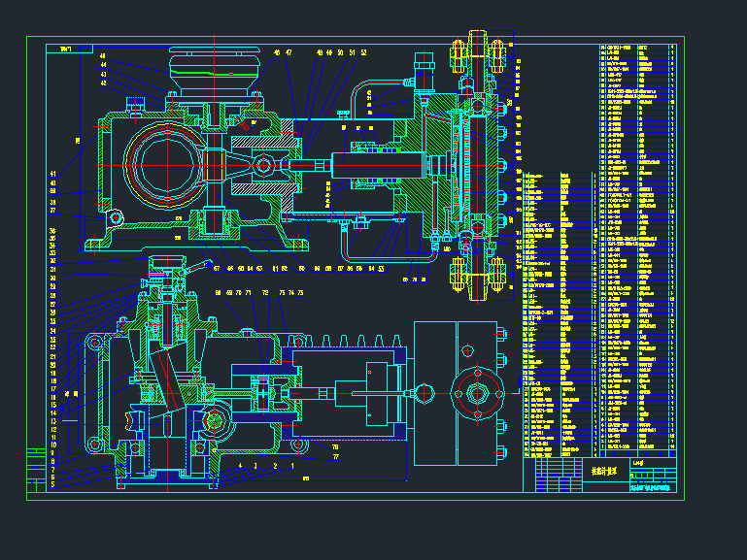The height and width of the screenshot is (560, 747).
Task: Click the small round lug on housing base
Action: pos(116,217)
